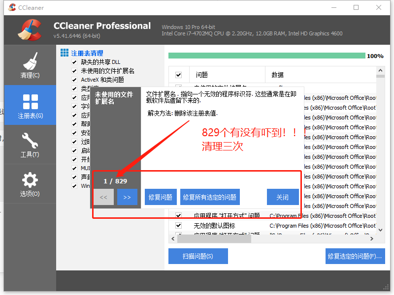Go to previous issue with << button
The image size is (394, 295).
coord(104,197)
